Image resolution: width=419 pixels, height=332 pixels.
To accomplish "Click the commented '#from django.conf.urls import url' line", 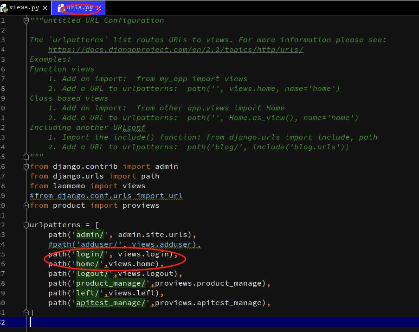I will pos(106,196).
